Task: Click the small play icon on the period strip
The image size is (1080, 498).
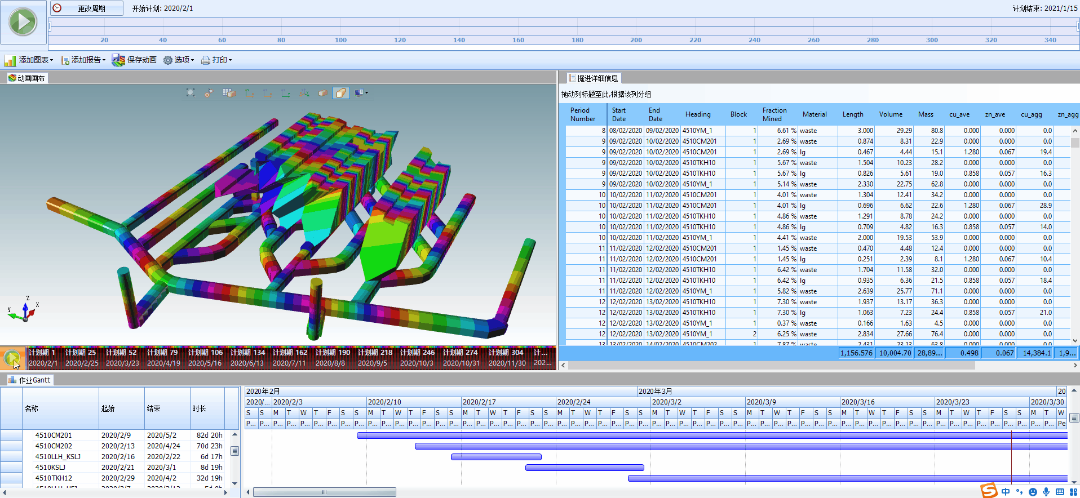Action: tap(12, 358)
